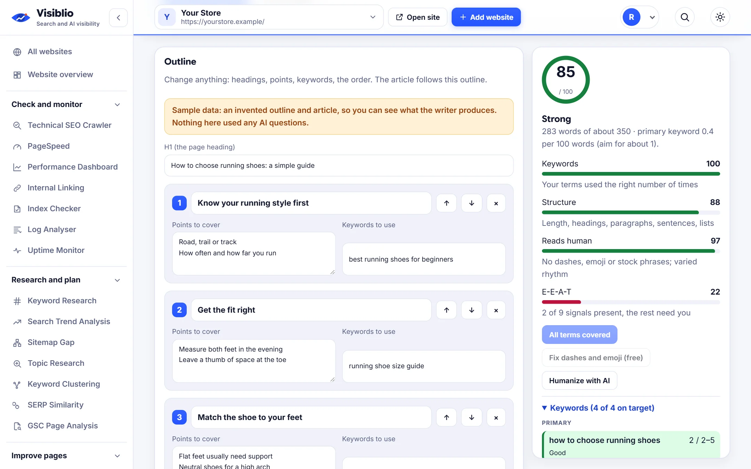
Task: Collapse the sidebar with the back chevron
Action: [118, 17]
